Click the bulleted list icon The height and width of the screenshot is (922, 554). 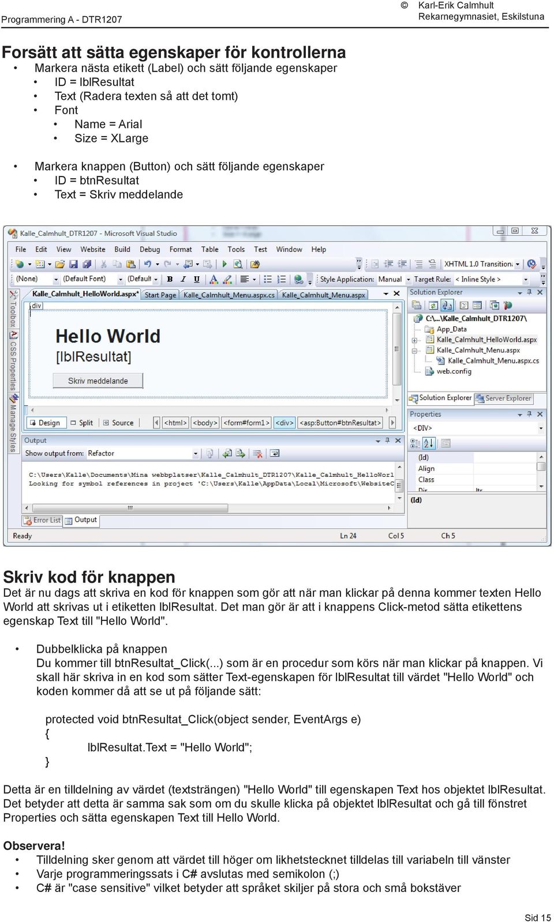268,279
